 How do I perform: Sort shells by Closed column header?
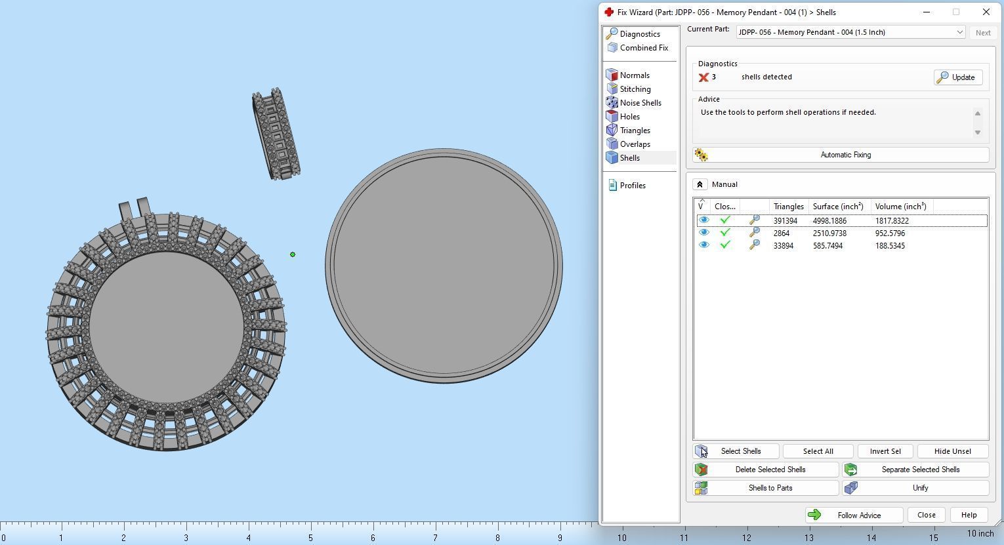[725, 206]
